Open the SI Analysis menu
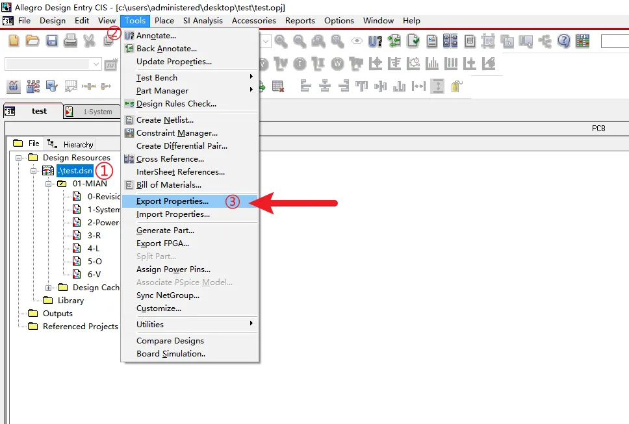 [203, 20]
